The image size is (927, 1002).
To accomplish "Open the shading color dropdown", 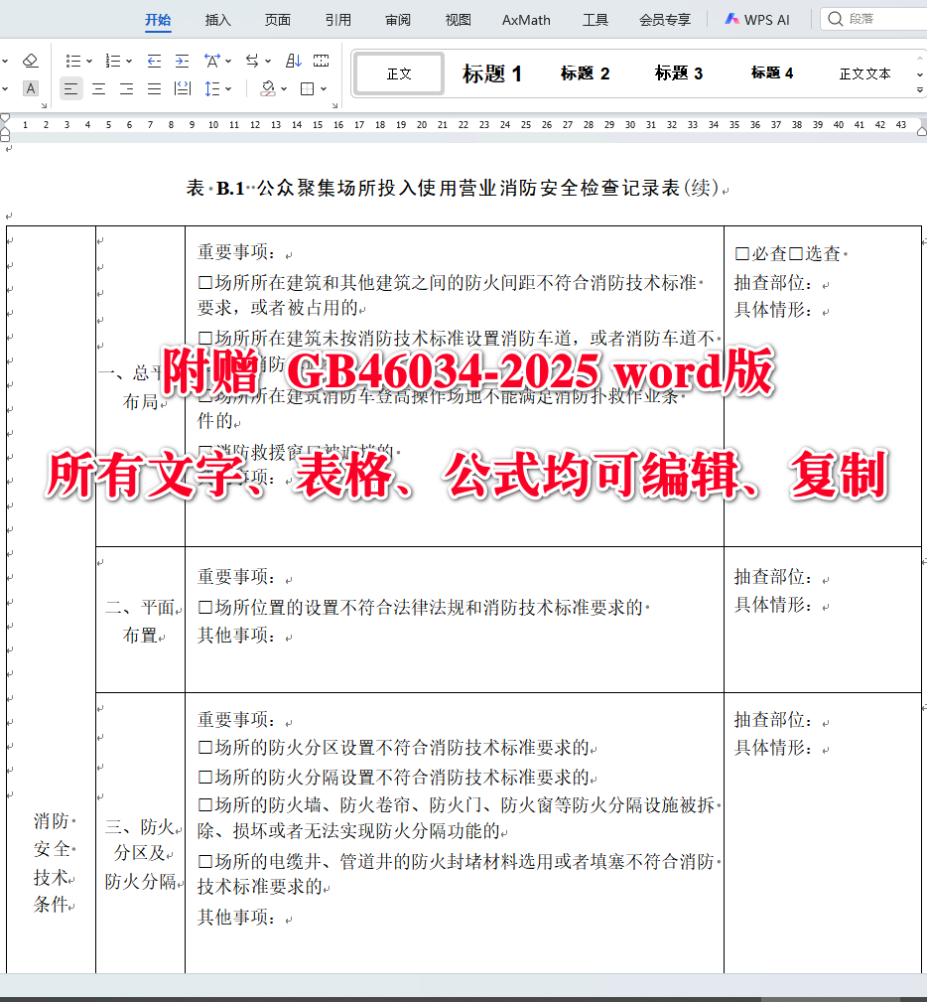I will pos(285,87).
